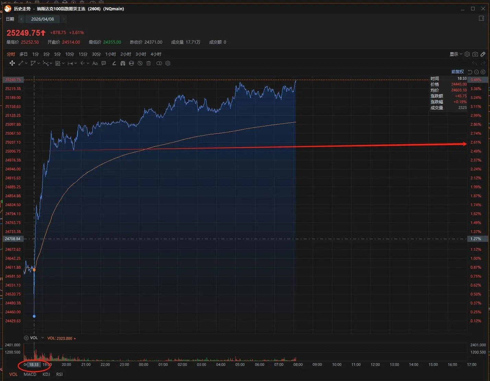Open chart settings gear beside 显示
This screenshot has width=490, height=381.
(467, 54)
